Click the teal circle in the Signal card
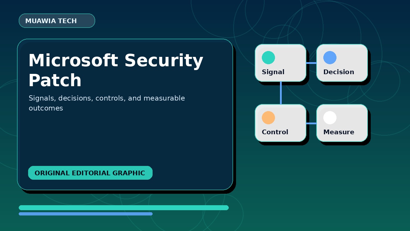 268,57
